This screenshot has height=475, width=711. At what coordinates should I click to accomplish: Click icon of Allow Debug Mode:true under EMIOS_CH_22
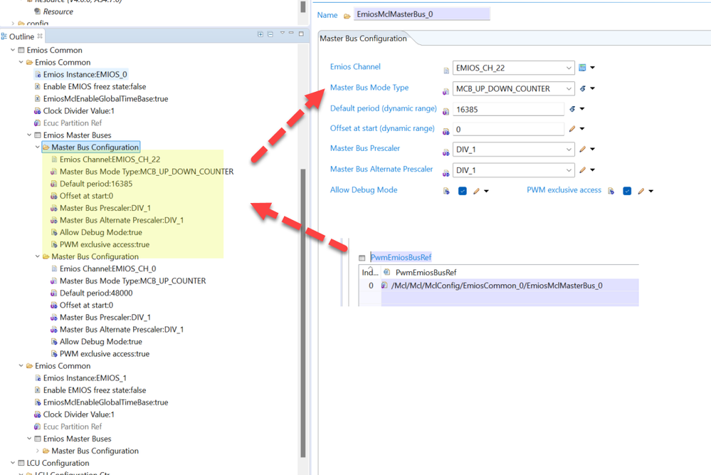pos(54,232)
